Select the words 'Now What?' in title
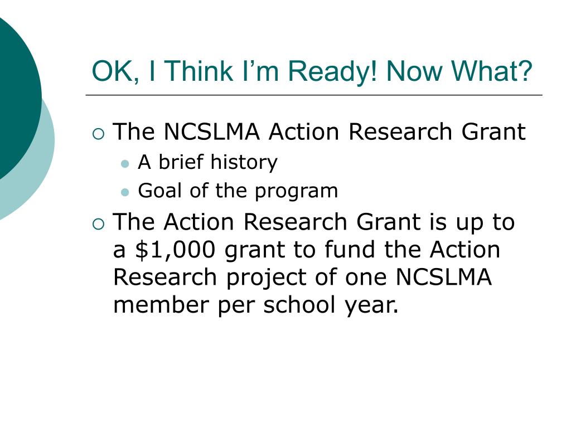The width and height of the screenshot is (571, 428). tap(459, 71)
